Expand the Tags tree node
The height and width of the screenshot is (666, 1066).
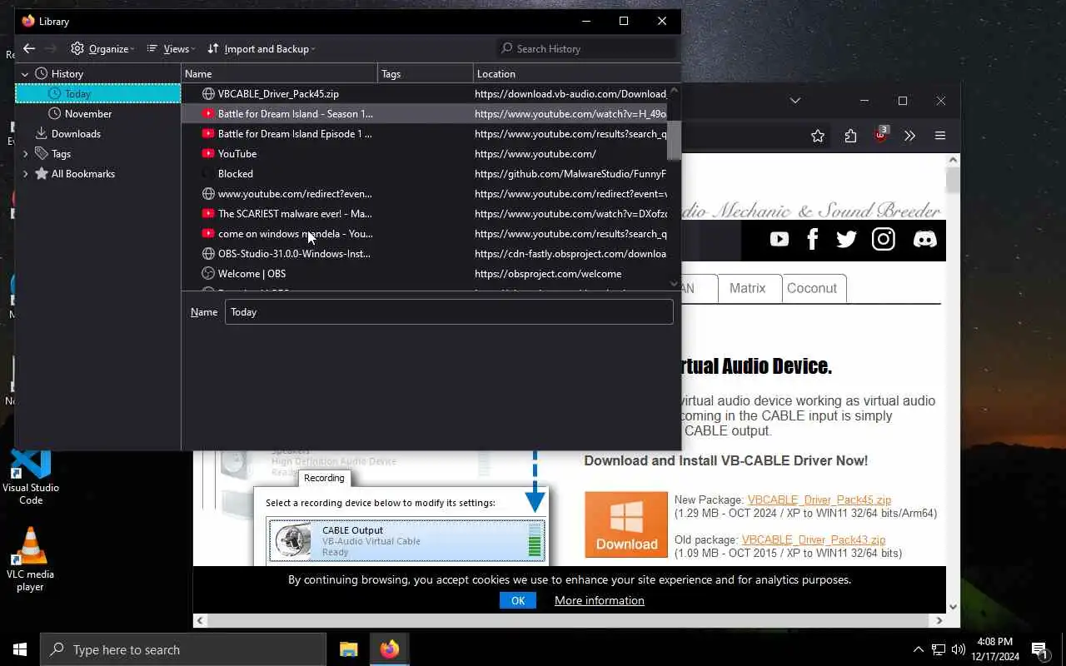pyautogui.click(x=25, y=153)
